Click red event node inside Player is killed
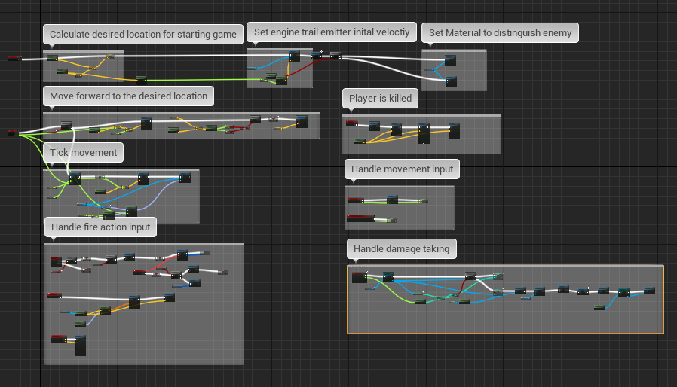 click(x=351, y=123)
